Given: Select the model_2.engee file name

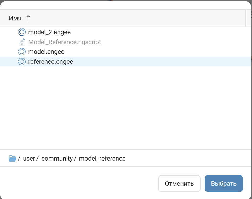Looking at the screenshot, I should [49, 32].
